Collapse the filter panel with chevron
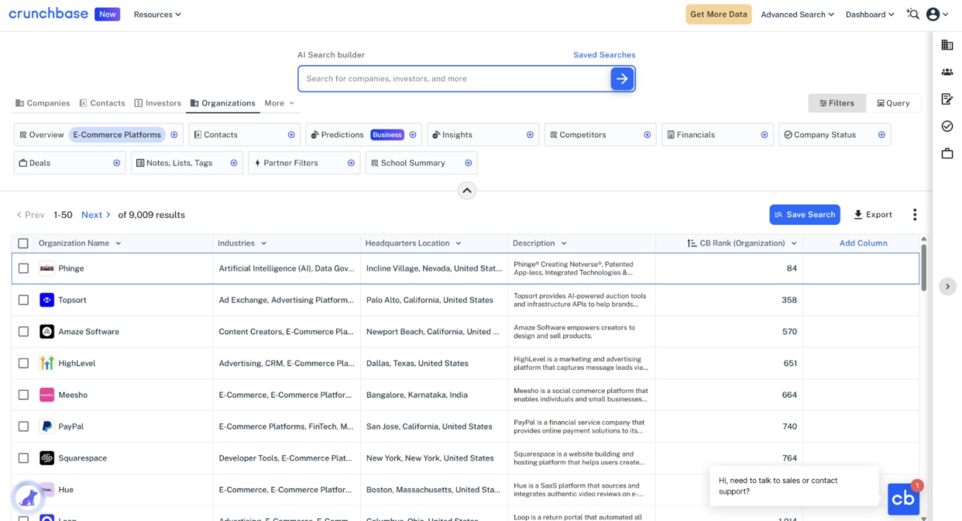 (x=467, y=191)
